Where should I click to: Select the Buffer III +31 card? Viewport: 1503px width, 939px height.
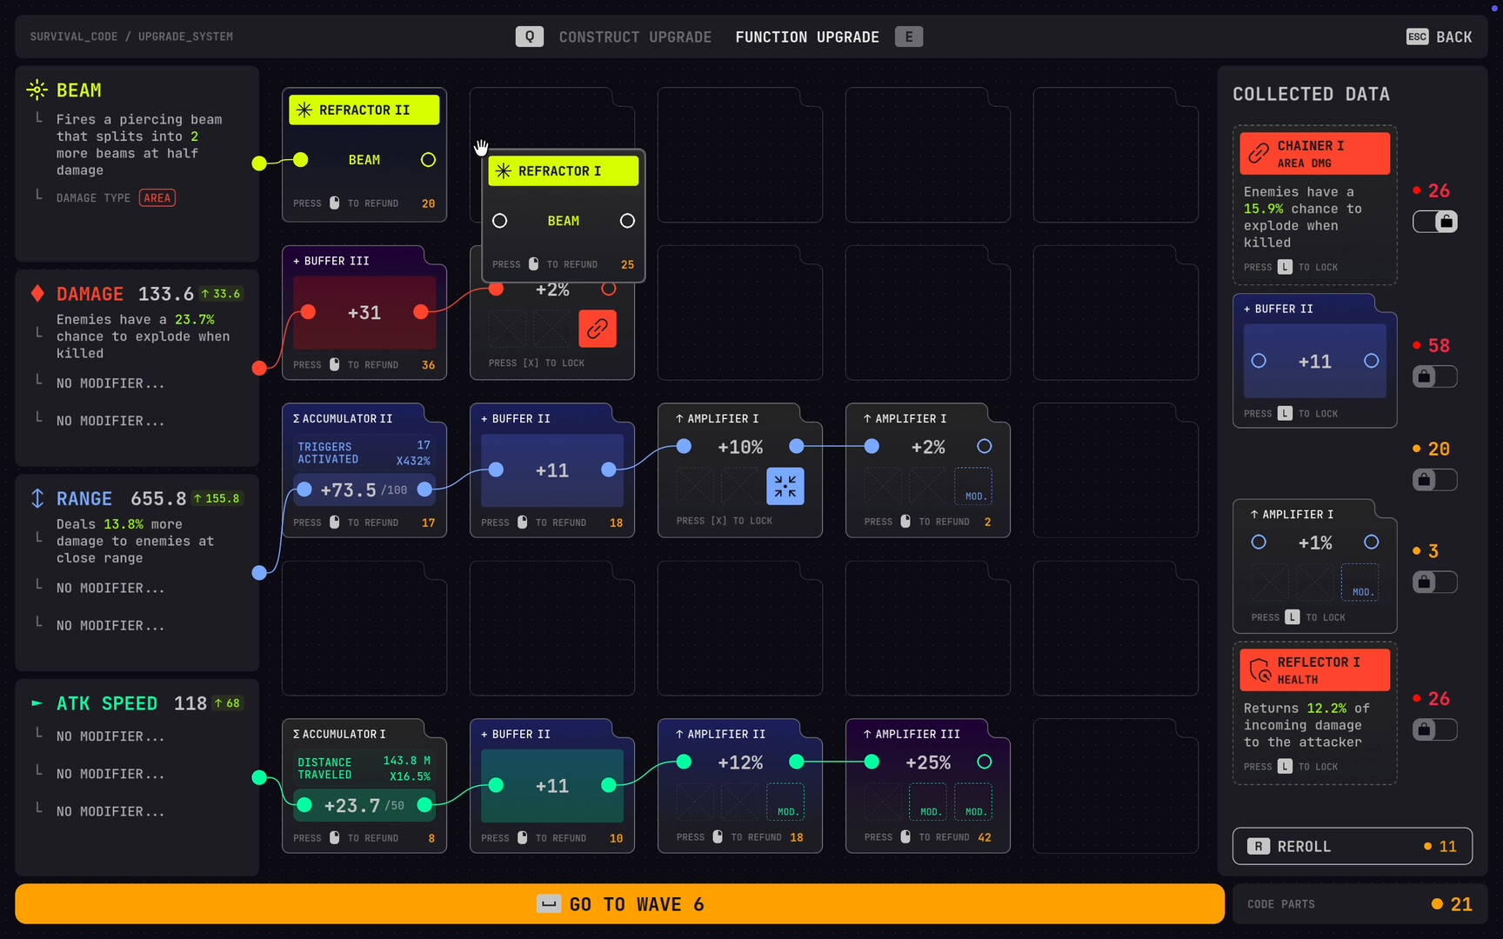(x=364, y=313)
